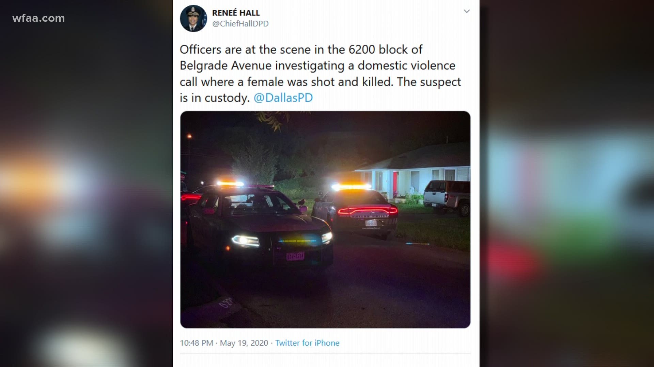
Task: Open the Twitter for iPhone link
Action: (307, 343)
